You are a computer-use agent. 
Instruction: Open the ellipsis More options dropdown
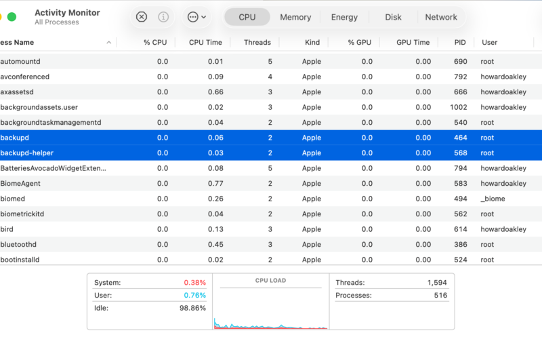[x=196, y=17]
